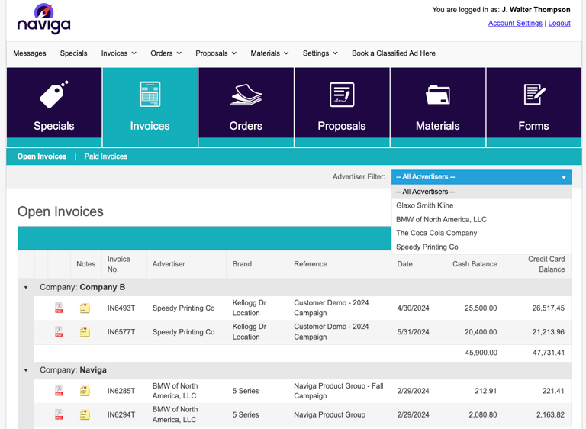This screenshot has width=586, height=429.
Task: Open the Orders tile
Action: click(x=246, y=107)
